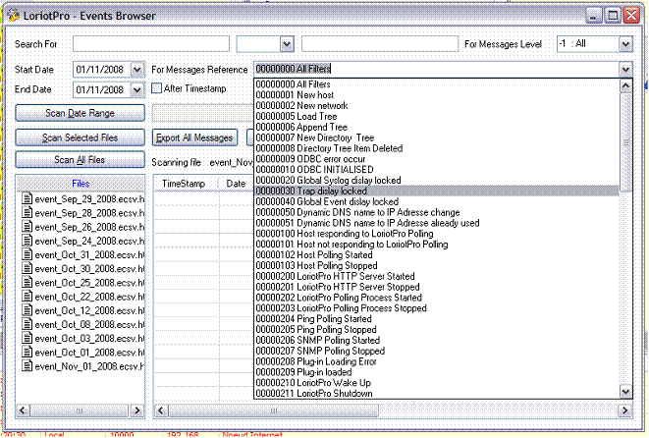The width and height of the screenshot is (649, 438).
Task: Select 00000102 Host Polling Started
Action: (x=437, y=255)
